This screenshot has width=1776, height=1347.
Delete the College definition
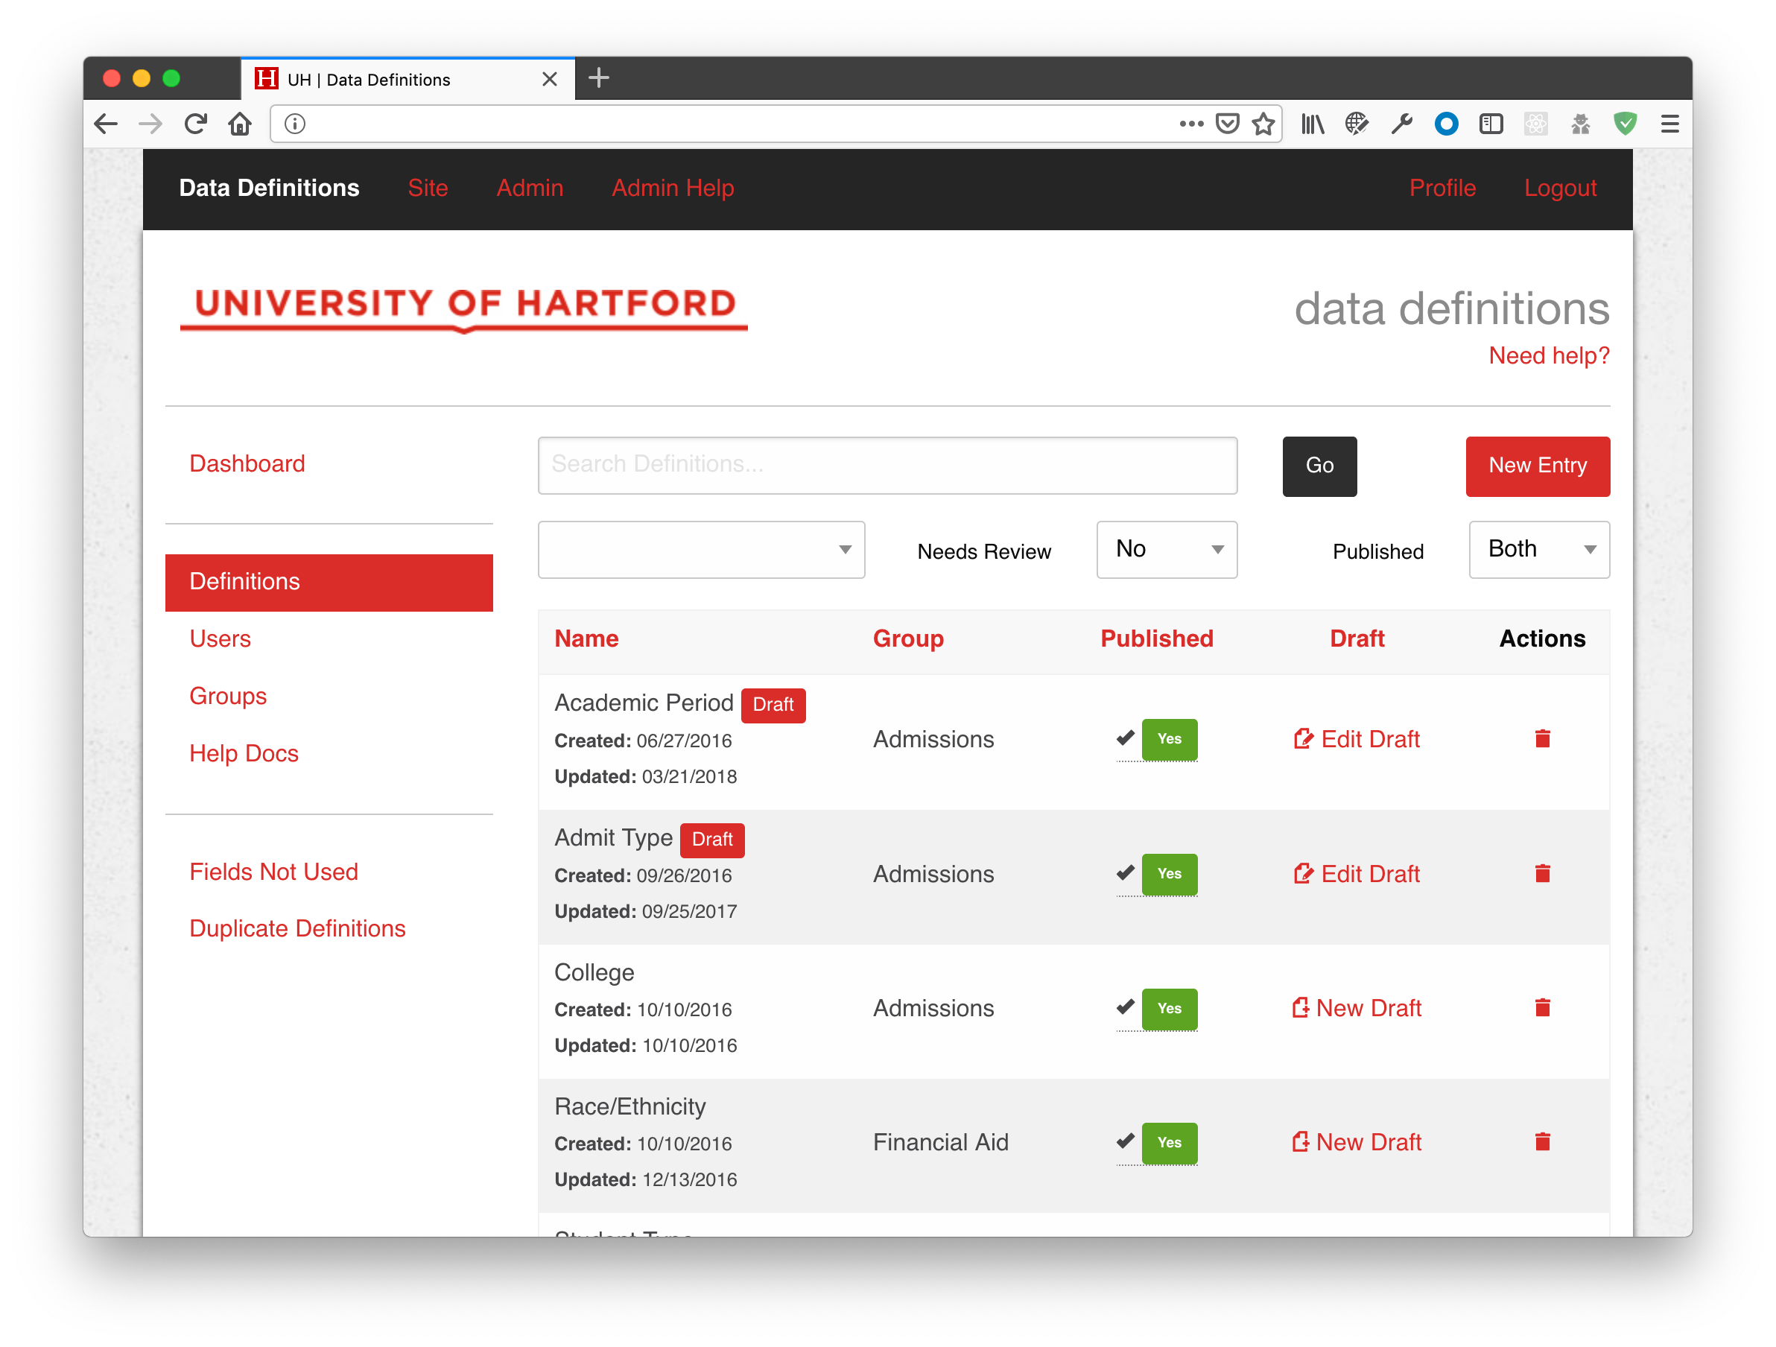click(1542, 1007)
